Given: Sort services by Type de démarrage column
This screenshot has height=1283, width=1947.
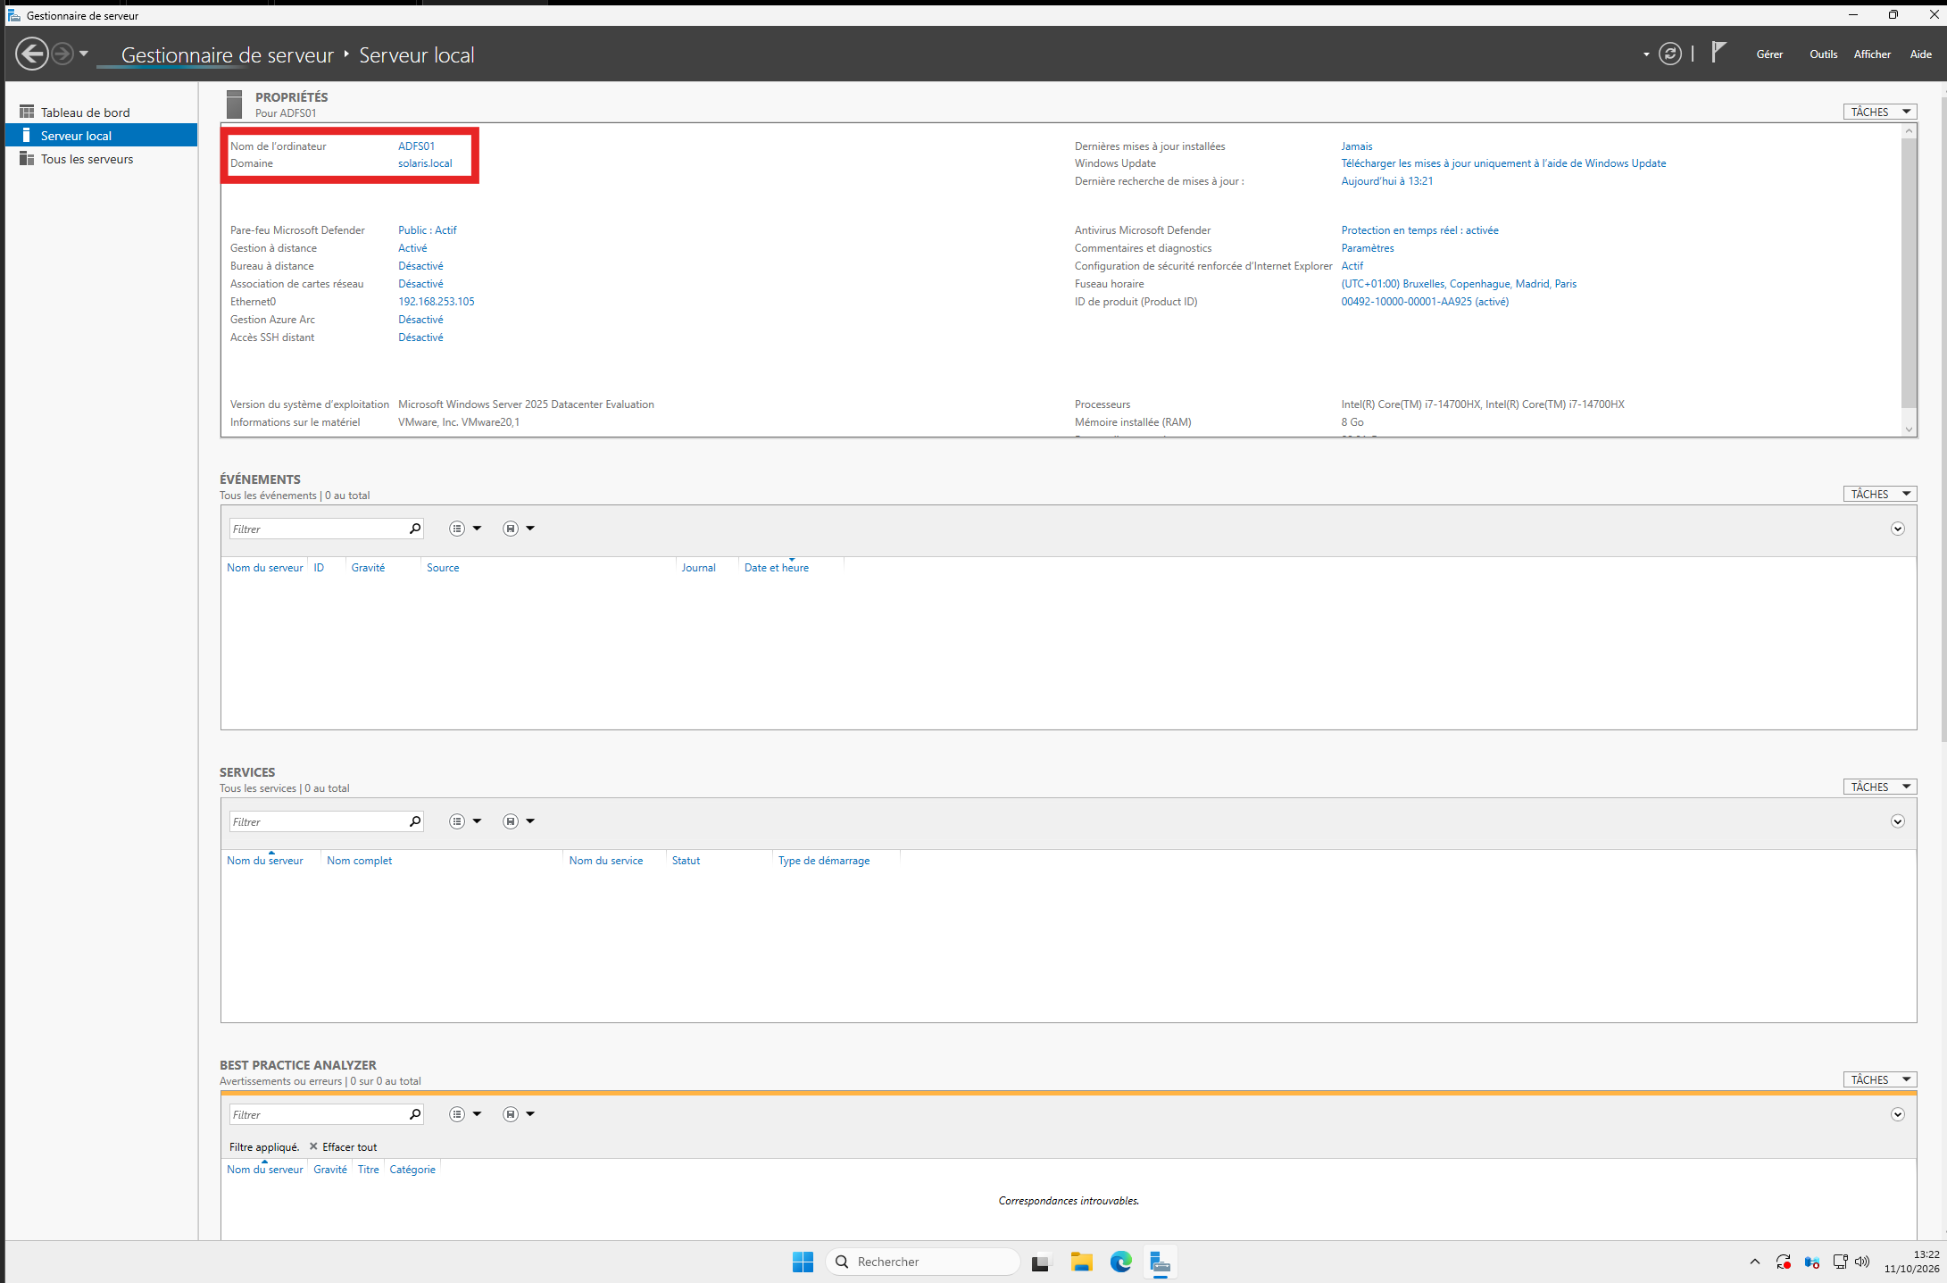Looking at the screenshot, I should click(823, 861).
